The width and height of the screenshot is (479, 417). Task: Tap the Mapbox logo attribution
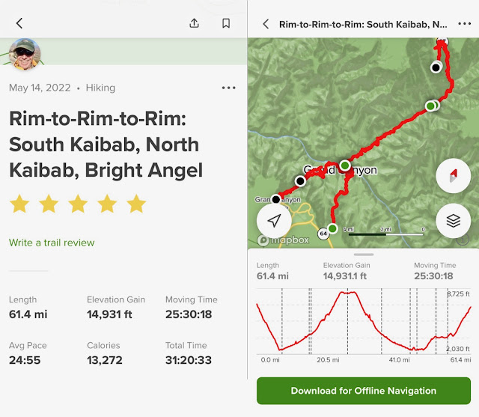click(284, 240)
